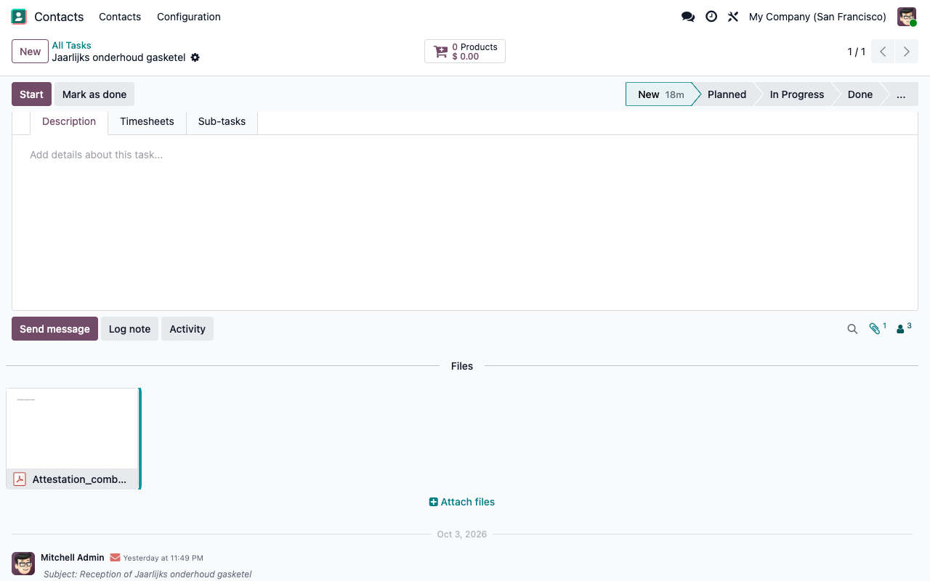Open the developer tools wrench icon
Image resolution: width=930 pixels, height=581 pixels.
tap(733, 17)
